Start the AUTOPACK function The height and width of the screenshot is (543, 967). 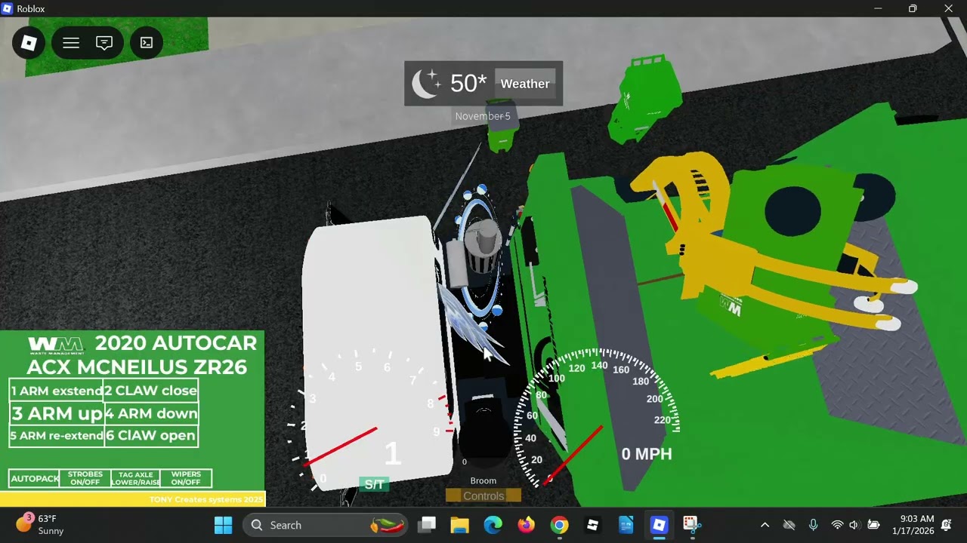[35, 479]
